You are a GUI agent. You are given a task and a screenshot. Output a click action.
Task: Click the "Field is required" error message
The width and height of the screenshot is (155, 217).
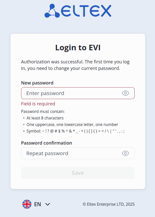[38, 104]
